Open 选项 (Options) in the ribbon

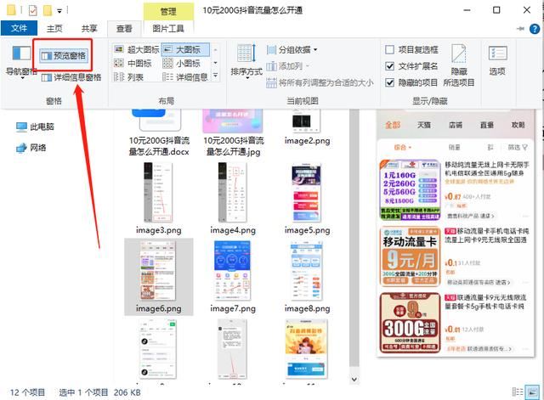(497, 59)
